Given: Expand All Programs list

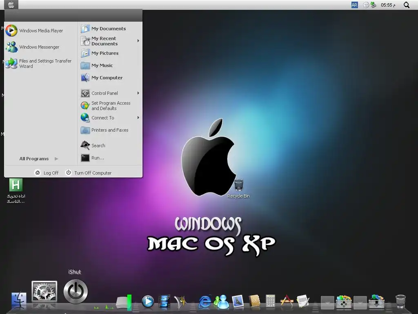Looking at the screenshot, I should tap(39, 159).
